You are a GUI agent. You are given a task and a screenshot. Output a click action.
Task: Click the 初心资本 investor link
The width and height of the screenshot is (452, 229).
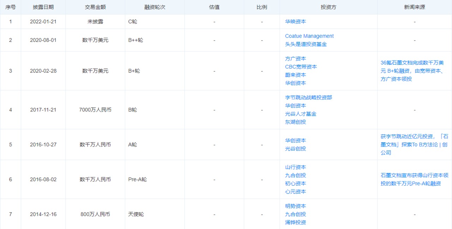tap(296, 184)
